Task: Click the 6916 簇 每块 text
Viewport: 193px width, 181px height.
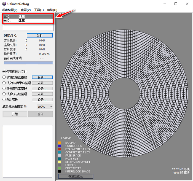Action: pos(181,173)
